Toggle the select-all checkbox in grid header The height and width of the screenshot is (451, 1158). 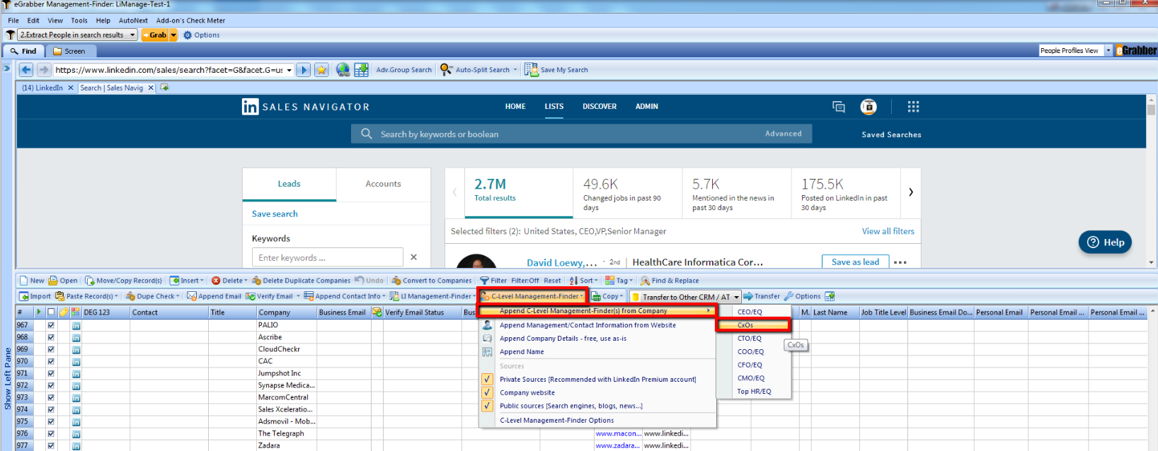click(x=51, y=312)
